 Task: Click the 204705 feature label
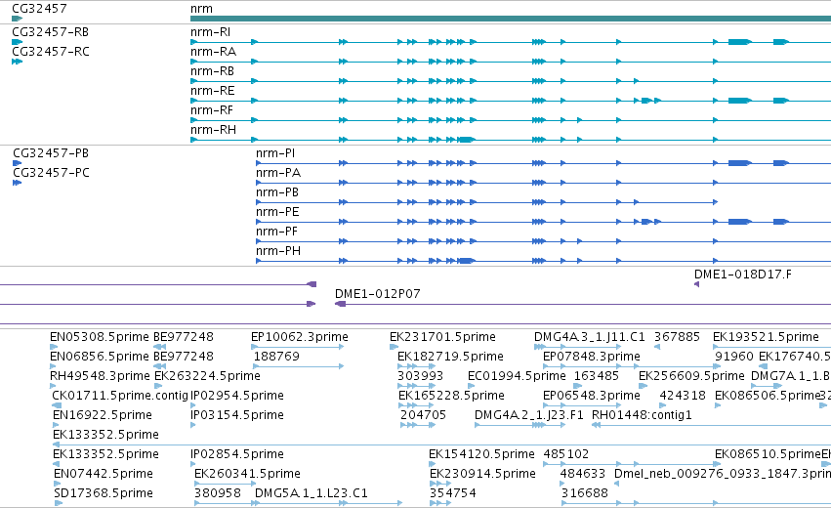tap(423, 416)
